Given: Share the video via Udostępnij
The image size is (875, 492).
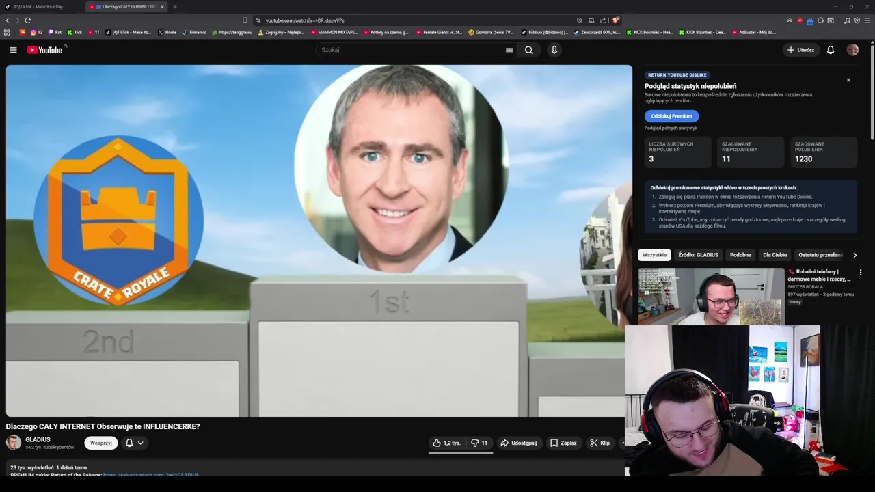Looking at the screenshot, I should pyautogui.click(x=519, y=443).
